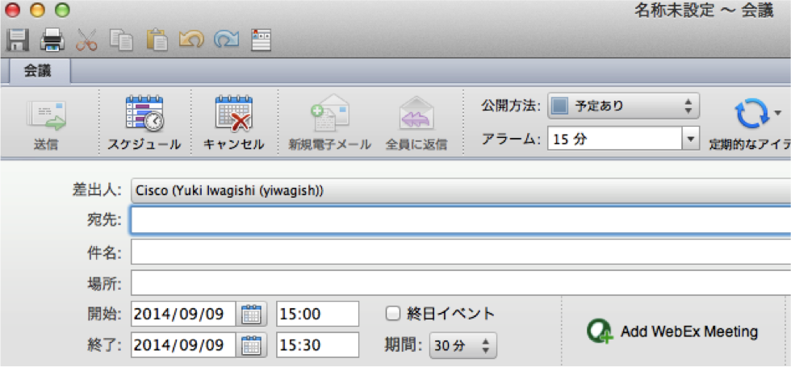This screenshot has width=791, height=367.
Task: Select the 会議 tab
Action: coord(37,71)
